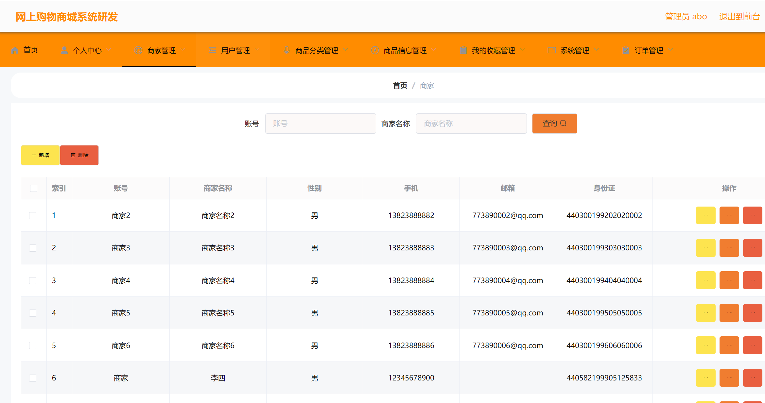Click the person icon for 个人中心

pos(64,50)
